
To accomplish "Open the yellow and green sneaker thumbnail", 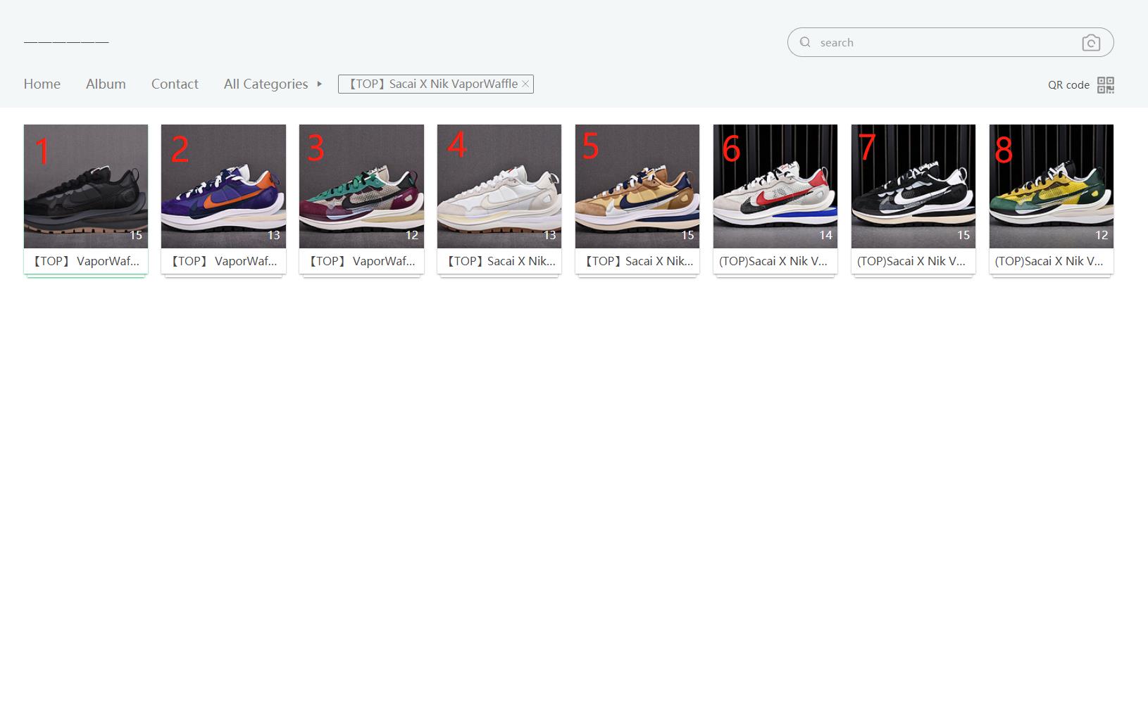I will [1052, 186].
